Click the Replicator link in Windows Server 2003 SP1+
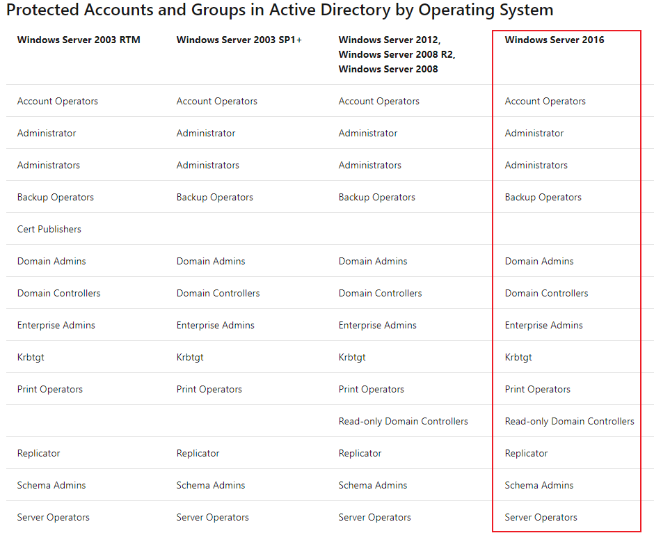Screen dimensions: 654x540 pyautogui.click(x=197, y=453)
